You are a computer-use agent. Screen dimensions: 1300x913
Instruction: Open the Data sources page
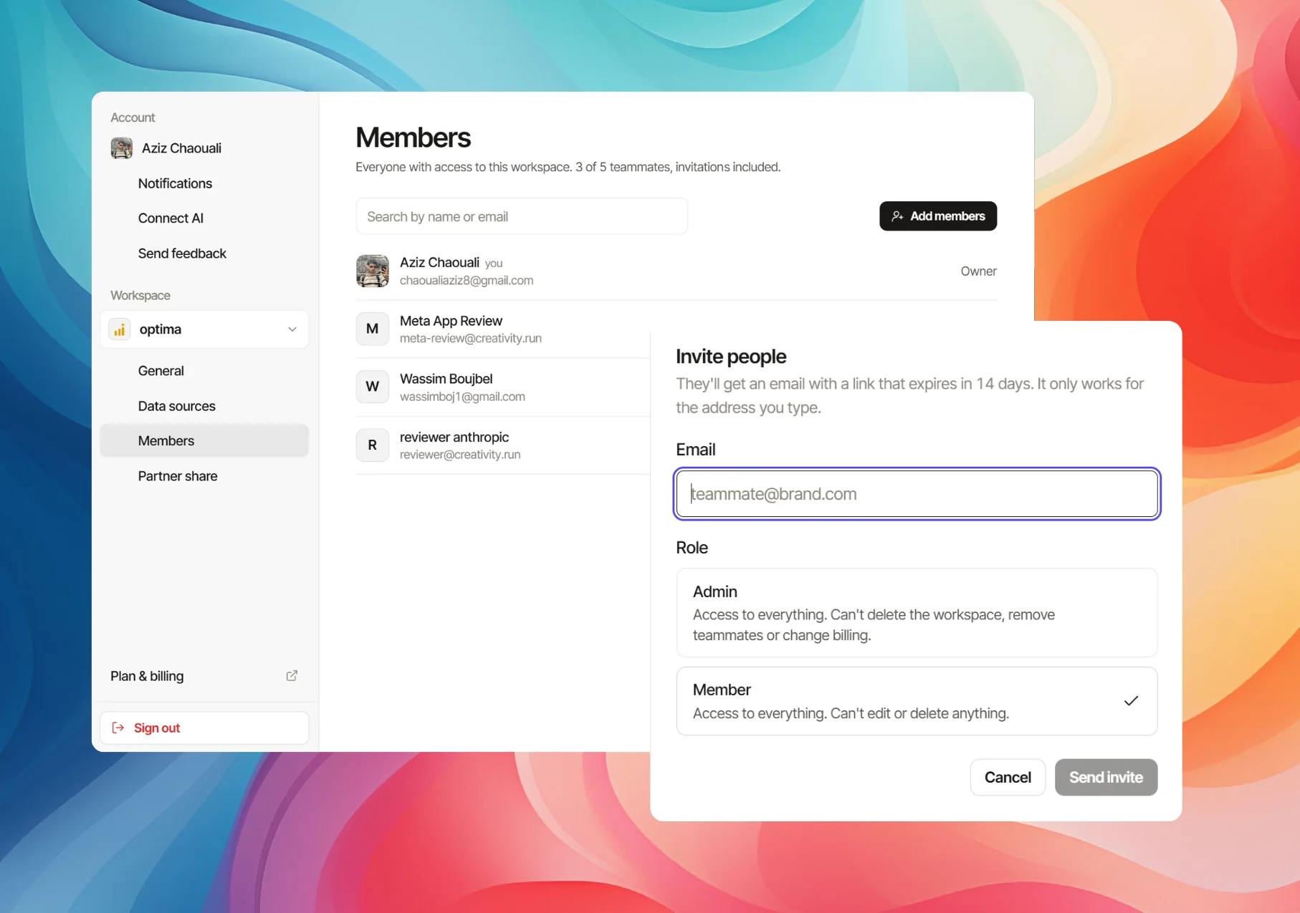tap(177, 406)
